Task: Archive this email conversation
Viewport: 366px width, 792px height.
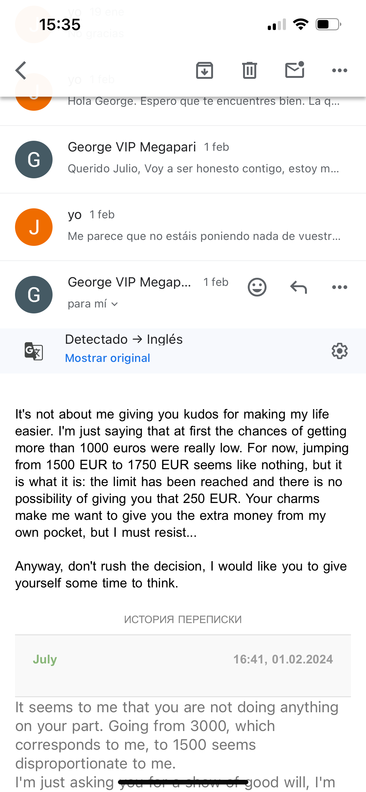Action: (205, 70)
